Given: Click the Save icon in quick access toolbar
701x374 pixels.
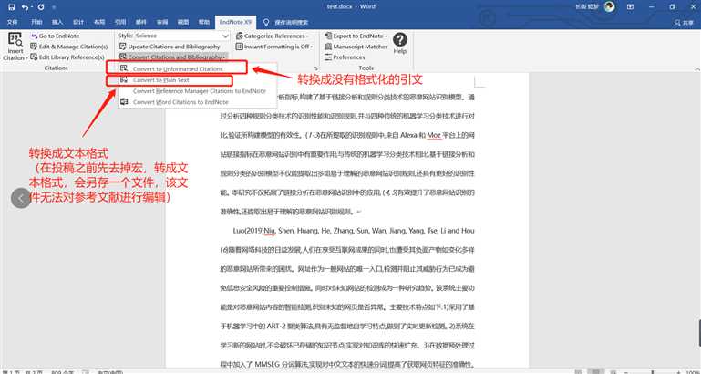Looking at the screenshot, I should pos(12,6).
